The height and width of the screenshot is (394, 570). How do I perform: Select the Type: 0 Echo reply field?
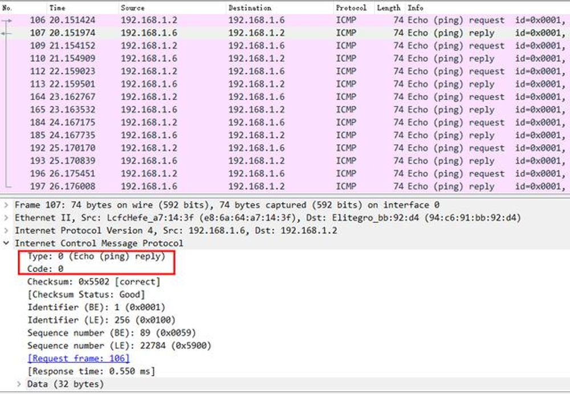[96, 257]
